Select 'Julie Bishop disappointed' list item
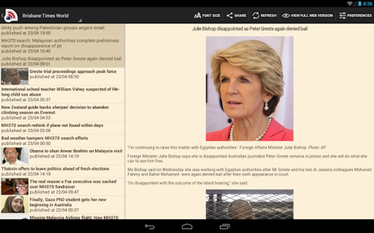This screenshot has height=233, width=374. [62, 61]
